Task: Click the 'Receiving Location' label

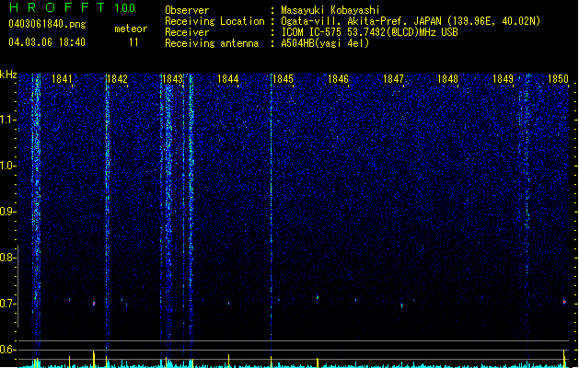Action: pyautogui.click(x=214, y=21)
